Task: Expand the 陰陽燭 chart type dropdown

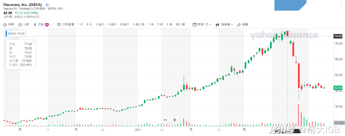Action: (x=225, y=25)
